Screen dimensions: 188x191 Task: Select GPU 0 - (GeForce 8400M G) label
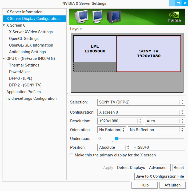pyautogui.click(x=30, y=59)
